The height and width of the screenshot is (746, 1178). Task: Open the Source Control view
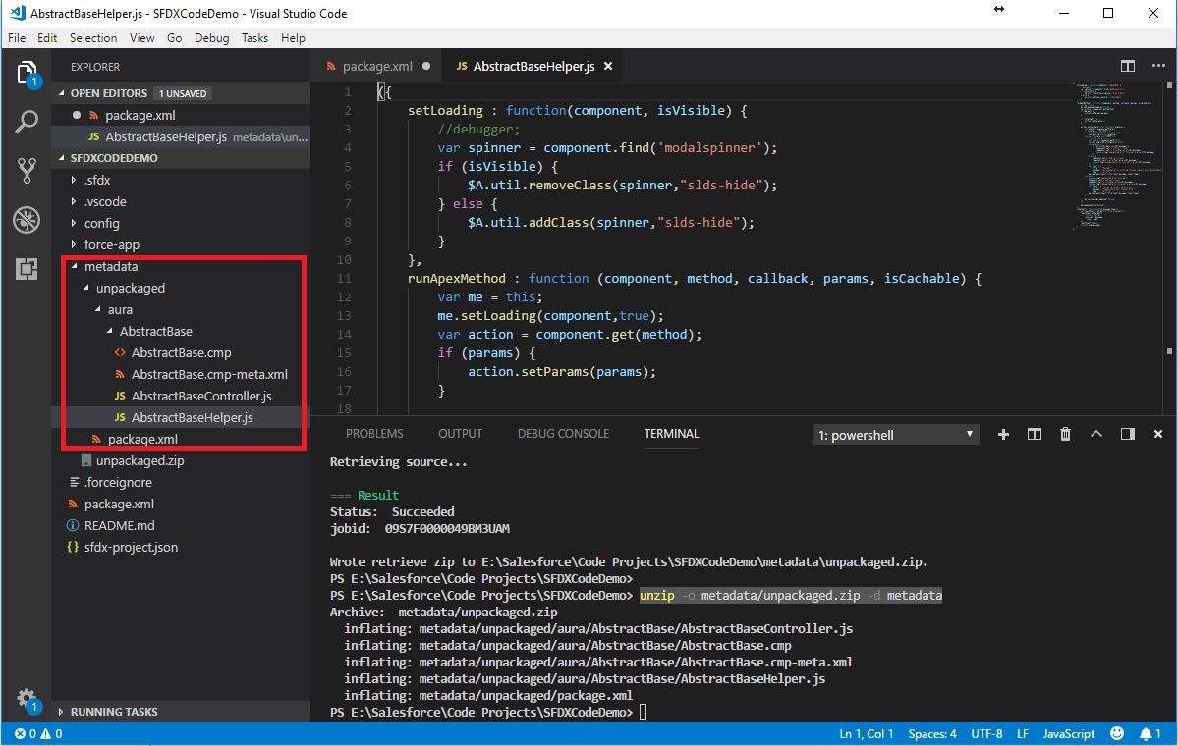pyautogui.click(x=27, y=171)
